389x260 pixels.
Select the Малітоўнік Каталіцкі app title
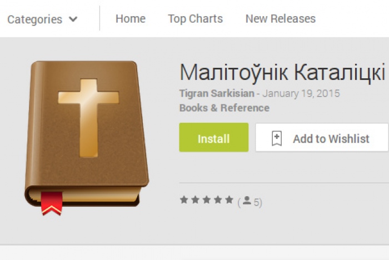pyautogui.click(x=282, y=72)
